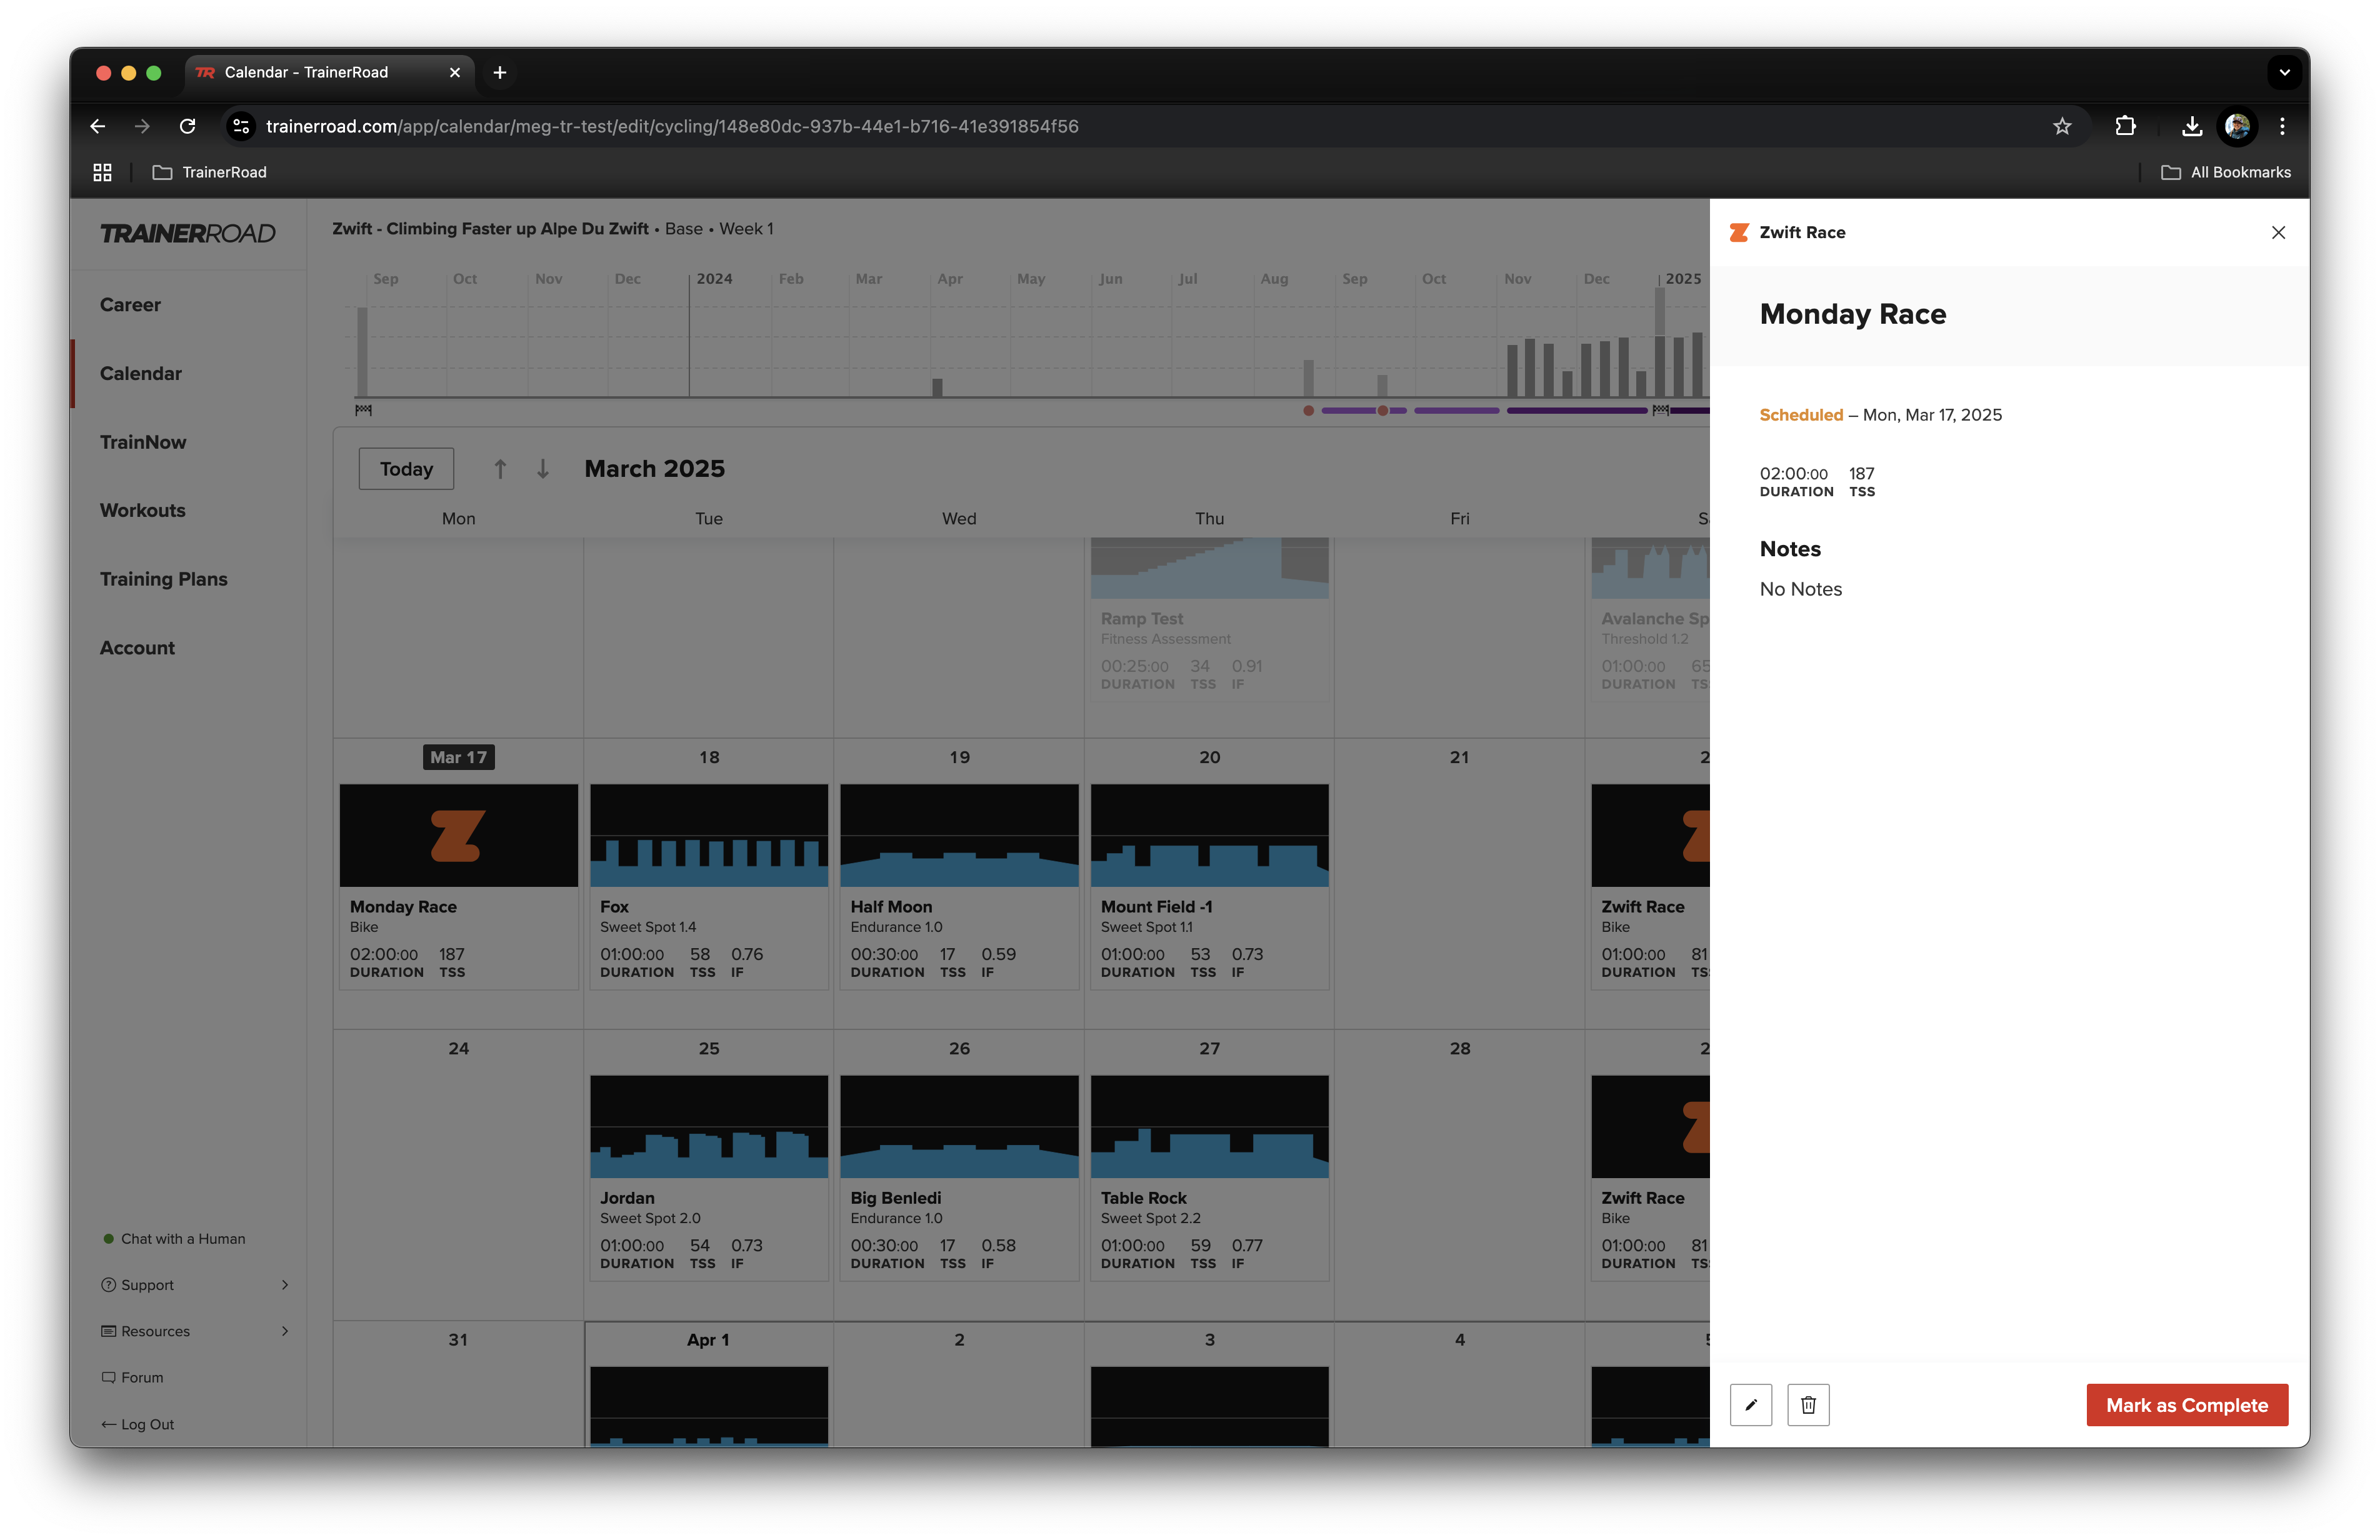This screenshot has width=2380, height=1540.
Task: Click the browser forward arrow
Action: (142, 126)
